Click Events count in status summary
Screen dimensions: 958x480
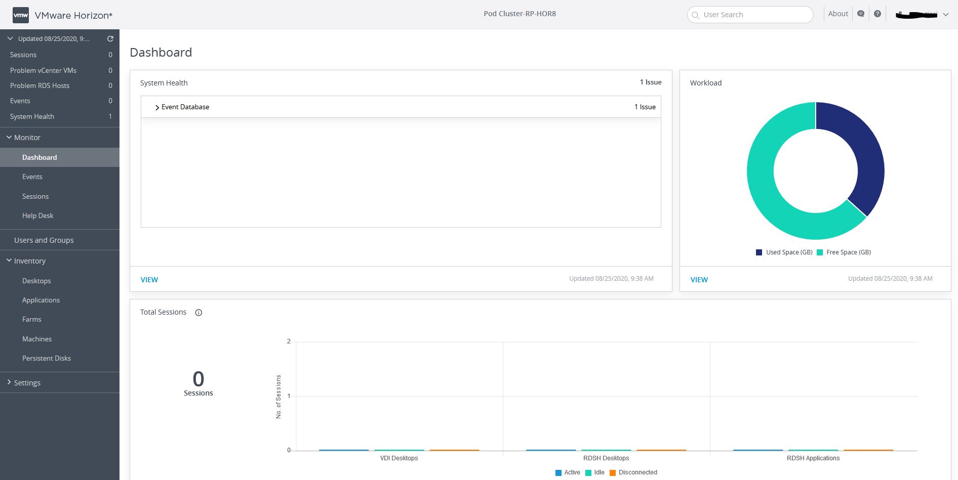pyautogui.click(x=60, y=101)
